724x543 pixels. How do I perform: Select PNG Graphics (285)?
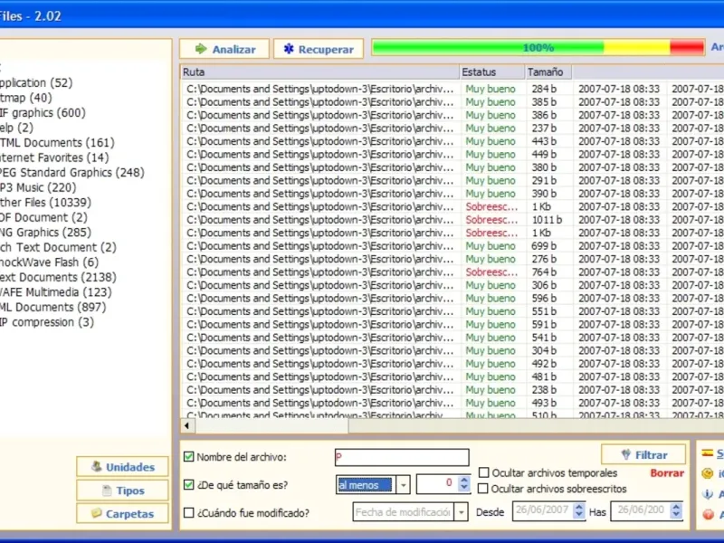pyautogui.click(x=44, y=233)
